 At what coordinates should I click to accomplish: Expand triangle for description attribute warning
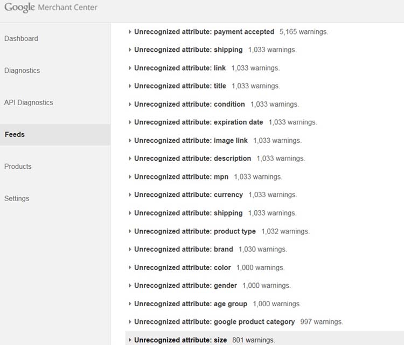[130, 158]
